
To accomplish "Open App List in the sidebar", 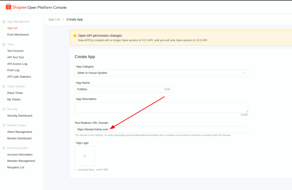I will pos(12,28).
